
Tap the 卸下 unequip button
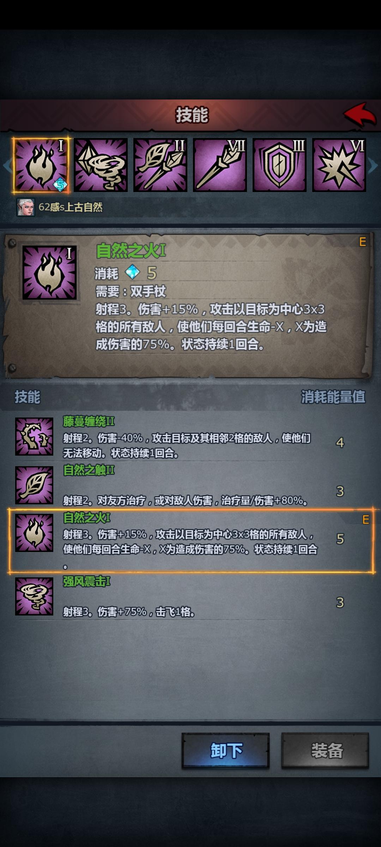[x=225, y=751]
